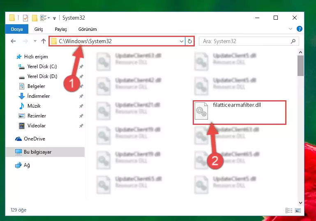Open Müzik folder in sidebar
This screenshot has height=221, width=316.
click(34, 106)
